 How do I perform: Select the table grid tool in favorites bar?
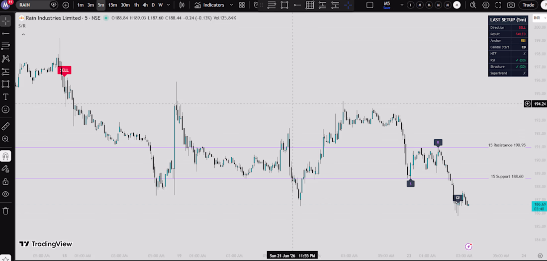[310, 5]
